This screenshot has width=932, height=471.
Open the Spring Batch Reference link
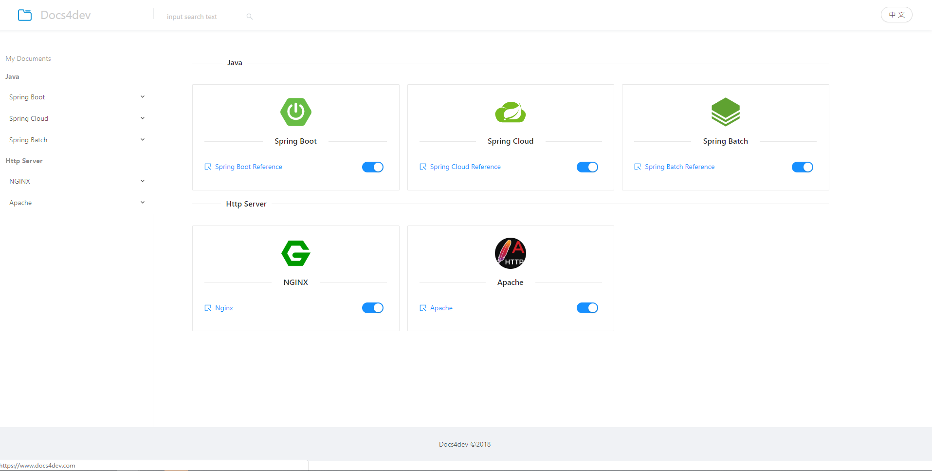(x=680, y=167)
